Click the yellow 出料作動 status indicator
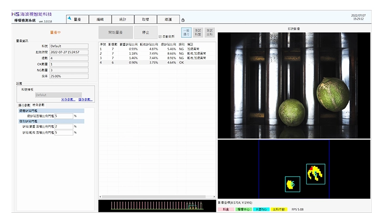The height and width of the screenshot is (213, 383). point(279,209)
